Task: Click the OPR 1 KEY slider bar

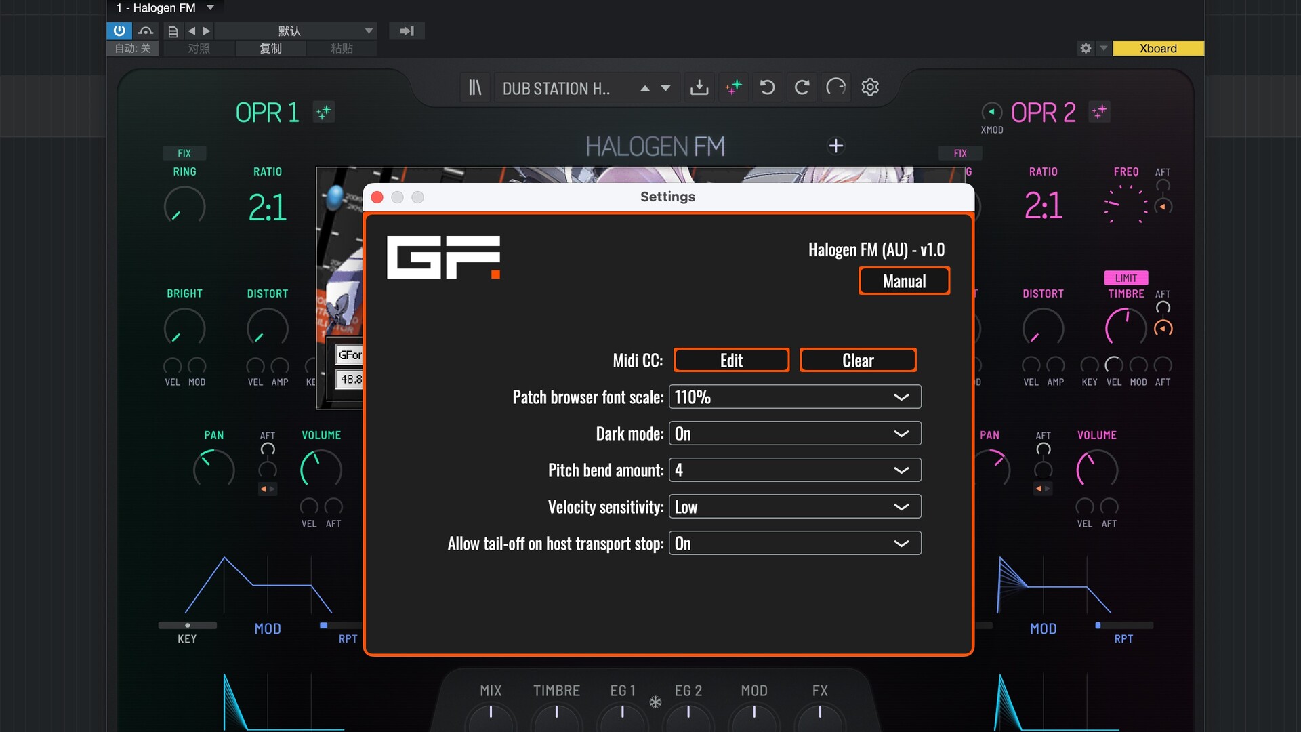Action: 188,625
